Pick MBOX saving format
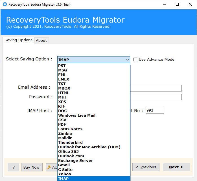 pos(94,88)
